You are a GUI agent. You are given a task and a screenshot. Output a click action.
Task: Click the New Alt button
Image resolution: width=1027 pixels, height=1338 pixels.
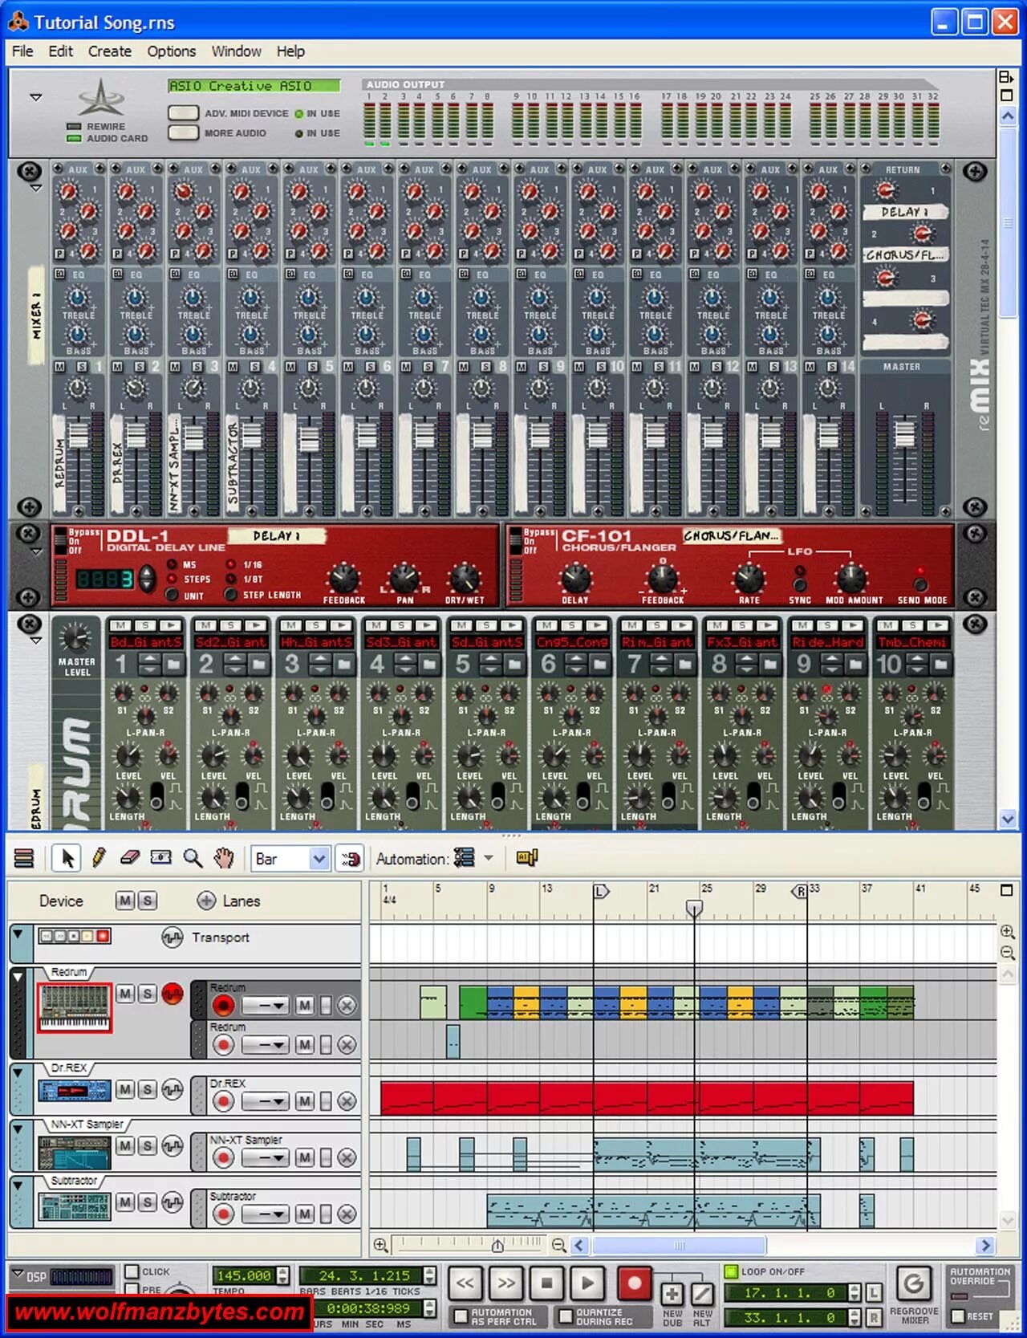coord(702,1293)
